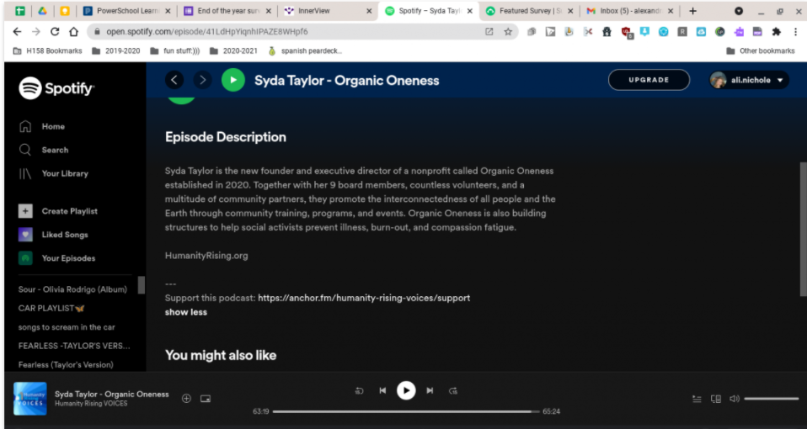Viewport: 807px width, 429px height.
Task: Click the Spotify logo in sidebar
Action: tap(56, 88)
